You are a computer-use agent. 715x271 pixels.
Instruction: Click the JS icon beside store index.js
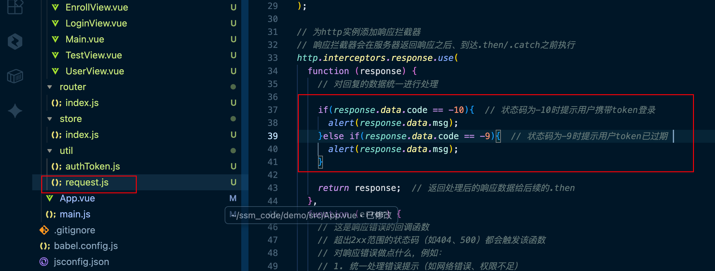[56, 135]
